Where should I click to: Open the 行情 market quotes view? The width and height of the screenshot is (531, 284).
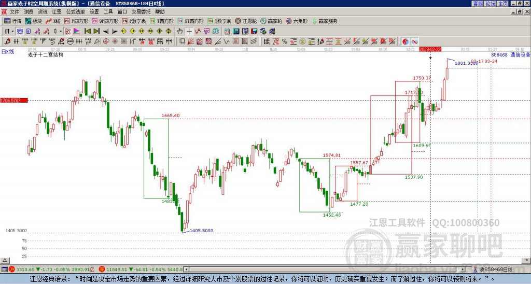pos(12,21)
